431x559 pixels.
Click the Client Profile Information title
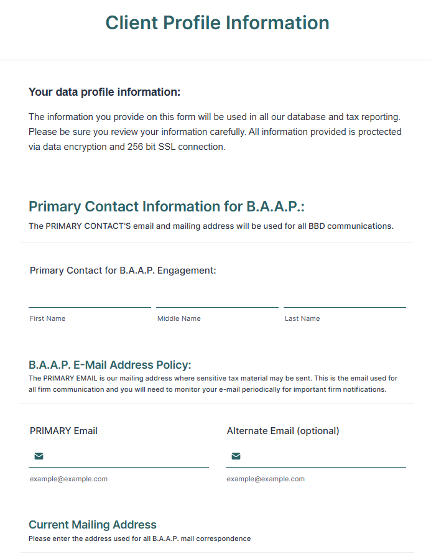tap(217, 23)
